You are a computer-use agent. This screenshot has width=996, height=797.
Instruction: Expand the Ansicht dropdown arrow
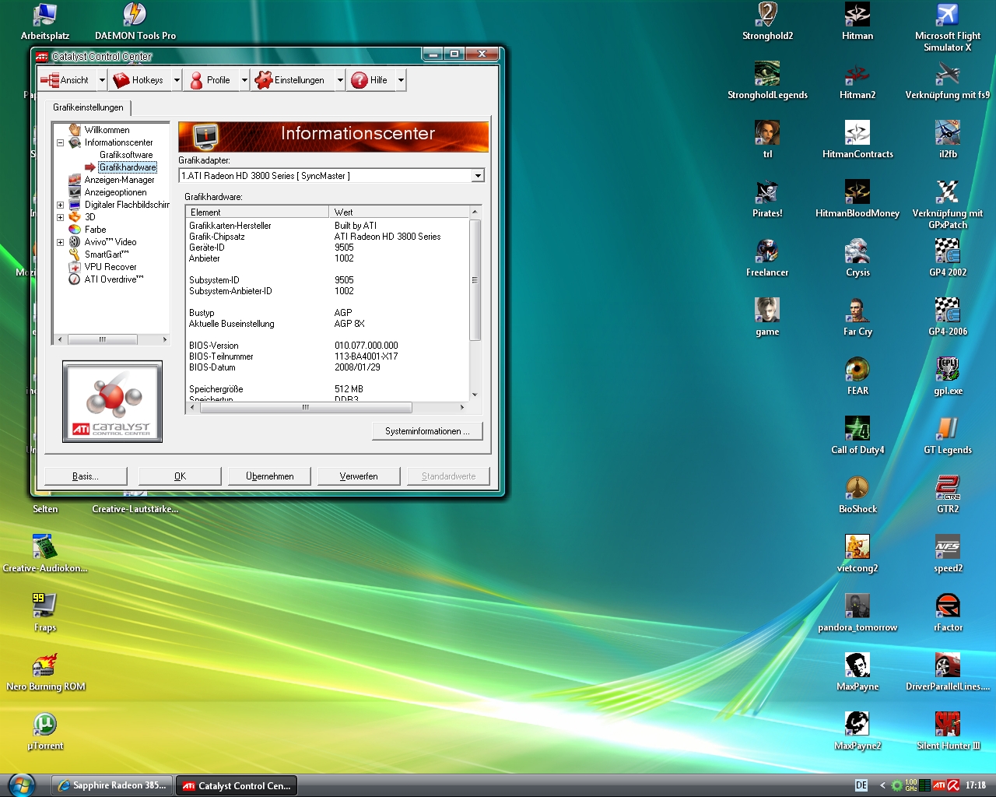point(101,80)
